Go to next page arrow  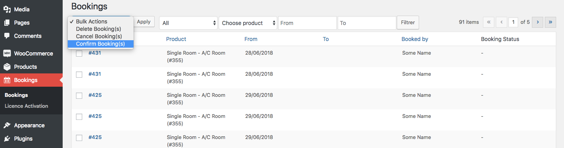pyautogui.click(x=538, y=22)
